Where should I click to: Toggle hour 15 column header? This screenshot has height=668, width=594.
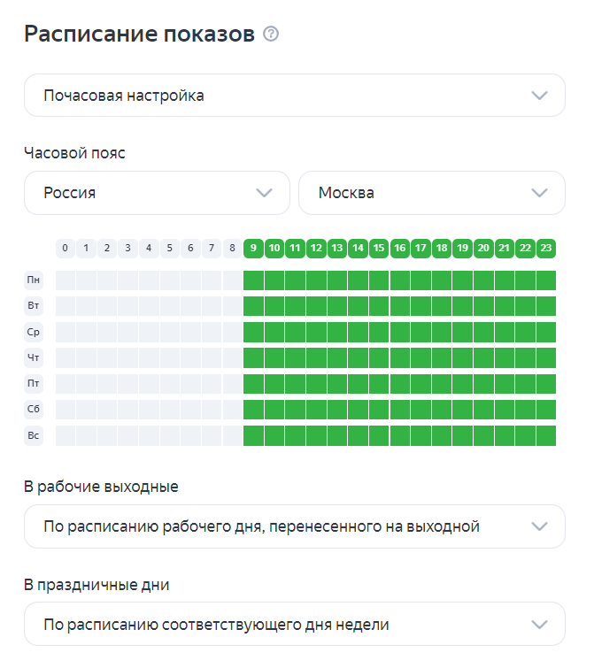pos(379,249)
